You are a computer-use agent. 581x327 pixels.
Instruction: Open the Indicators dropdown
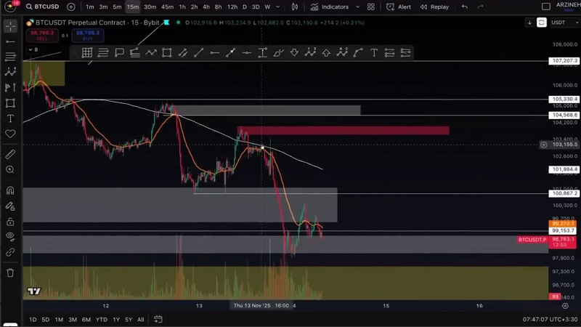(330, 7)
